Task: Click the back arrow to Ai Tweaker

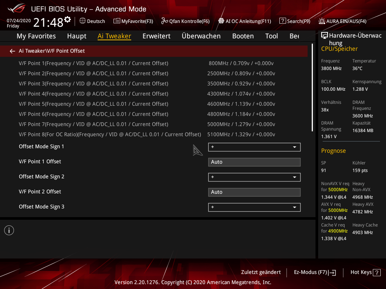Action: [12, 51]
